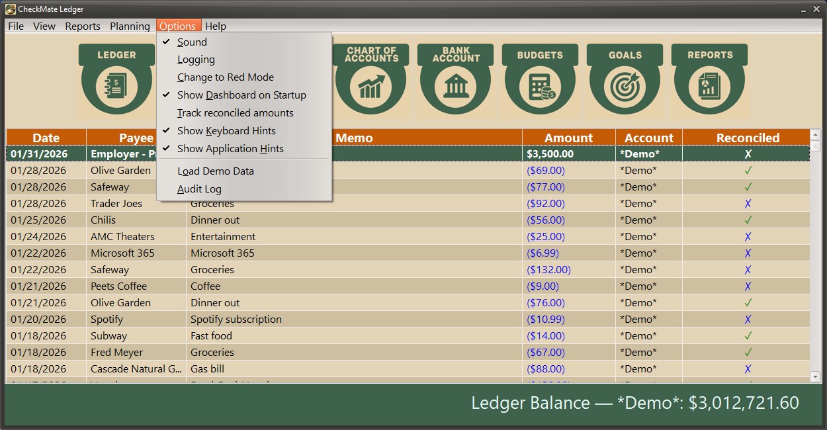Screen dimensions: 827x430
Task: Toggle Show Dashboard on Startup
Action: [x=244, y=95]
